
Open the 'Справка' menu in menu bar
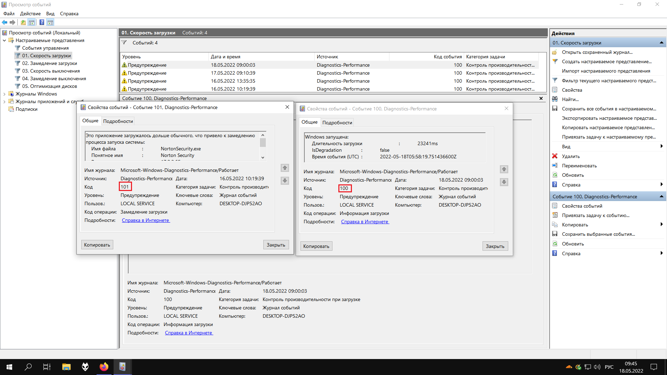[69, 14]
